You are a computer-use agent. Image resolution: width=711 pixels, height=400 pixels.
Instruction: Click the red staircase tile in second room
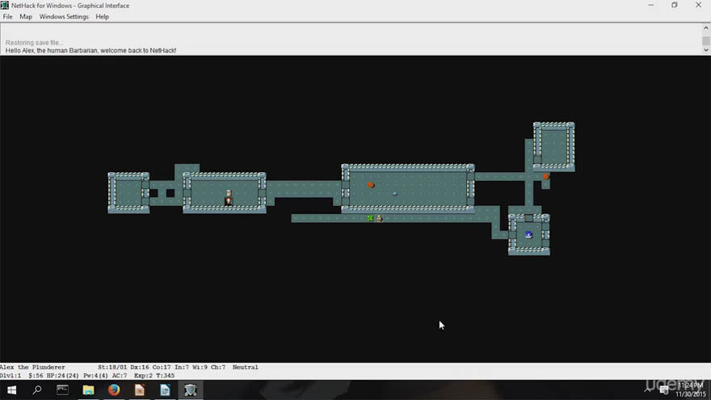tap(229, 201)
